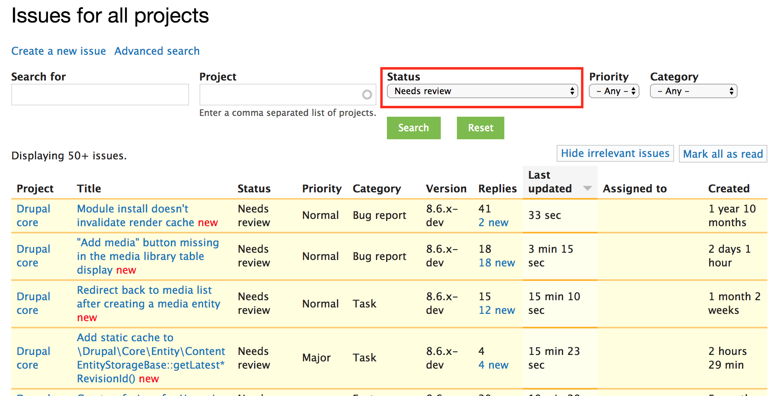Image resolution: width=773 pixels, height=396 pixels.
Task: Sort table by Priority column header
Action: pyautogui.click(x=322, y=188)
